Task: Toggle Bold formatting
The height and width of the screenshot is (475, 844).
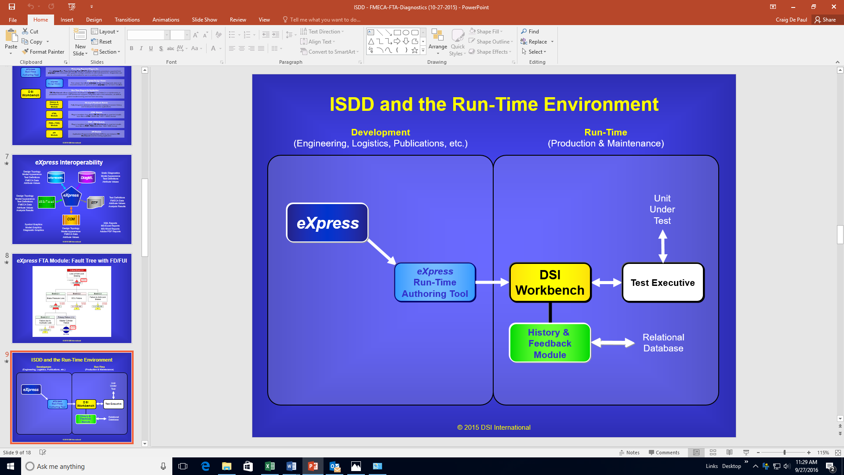Action: 131,48
